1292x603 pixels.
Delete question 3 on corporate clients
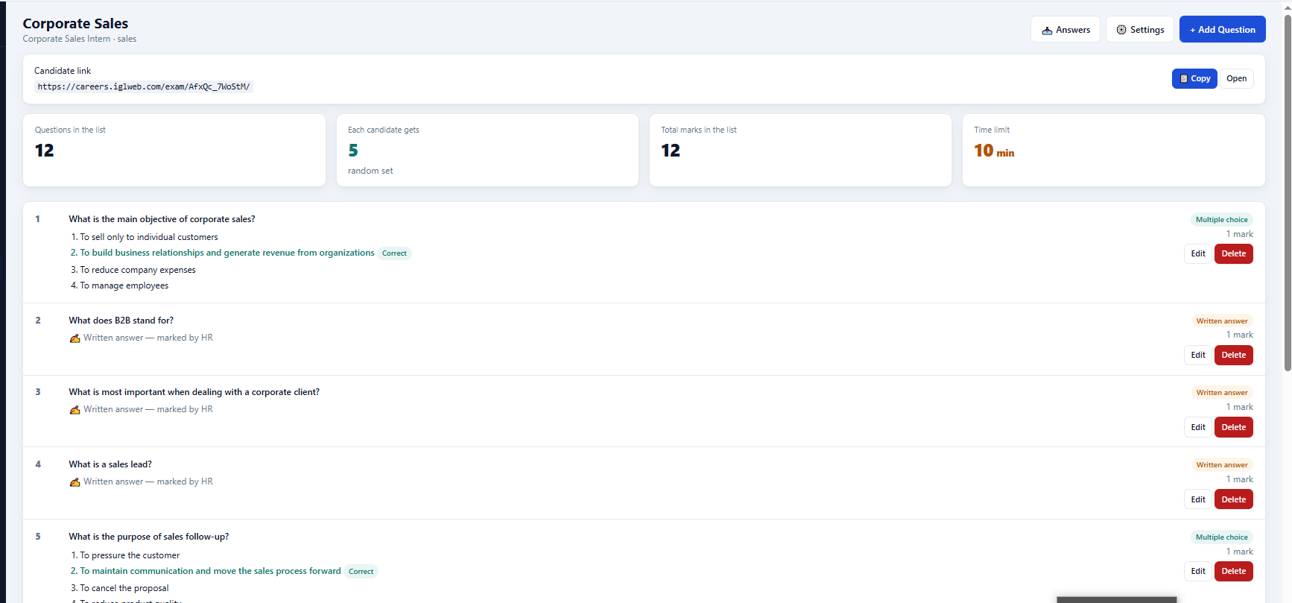[x=1234, y=427]
